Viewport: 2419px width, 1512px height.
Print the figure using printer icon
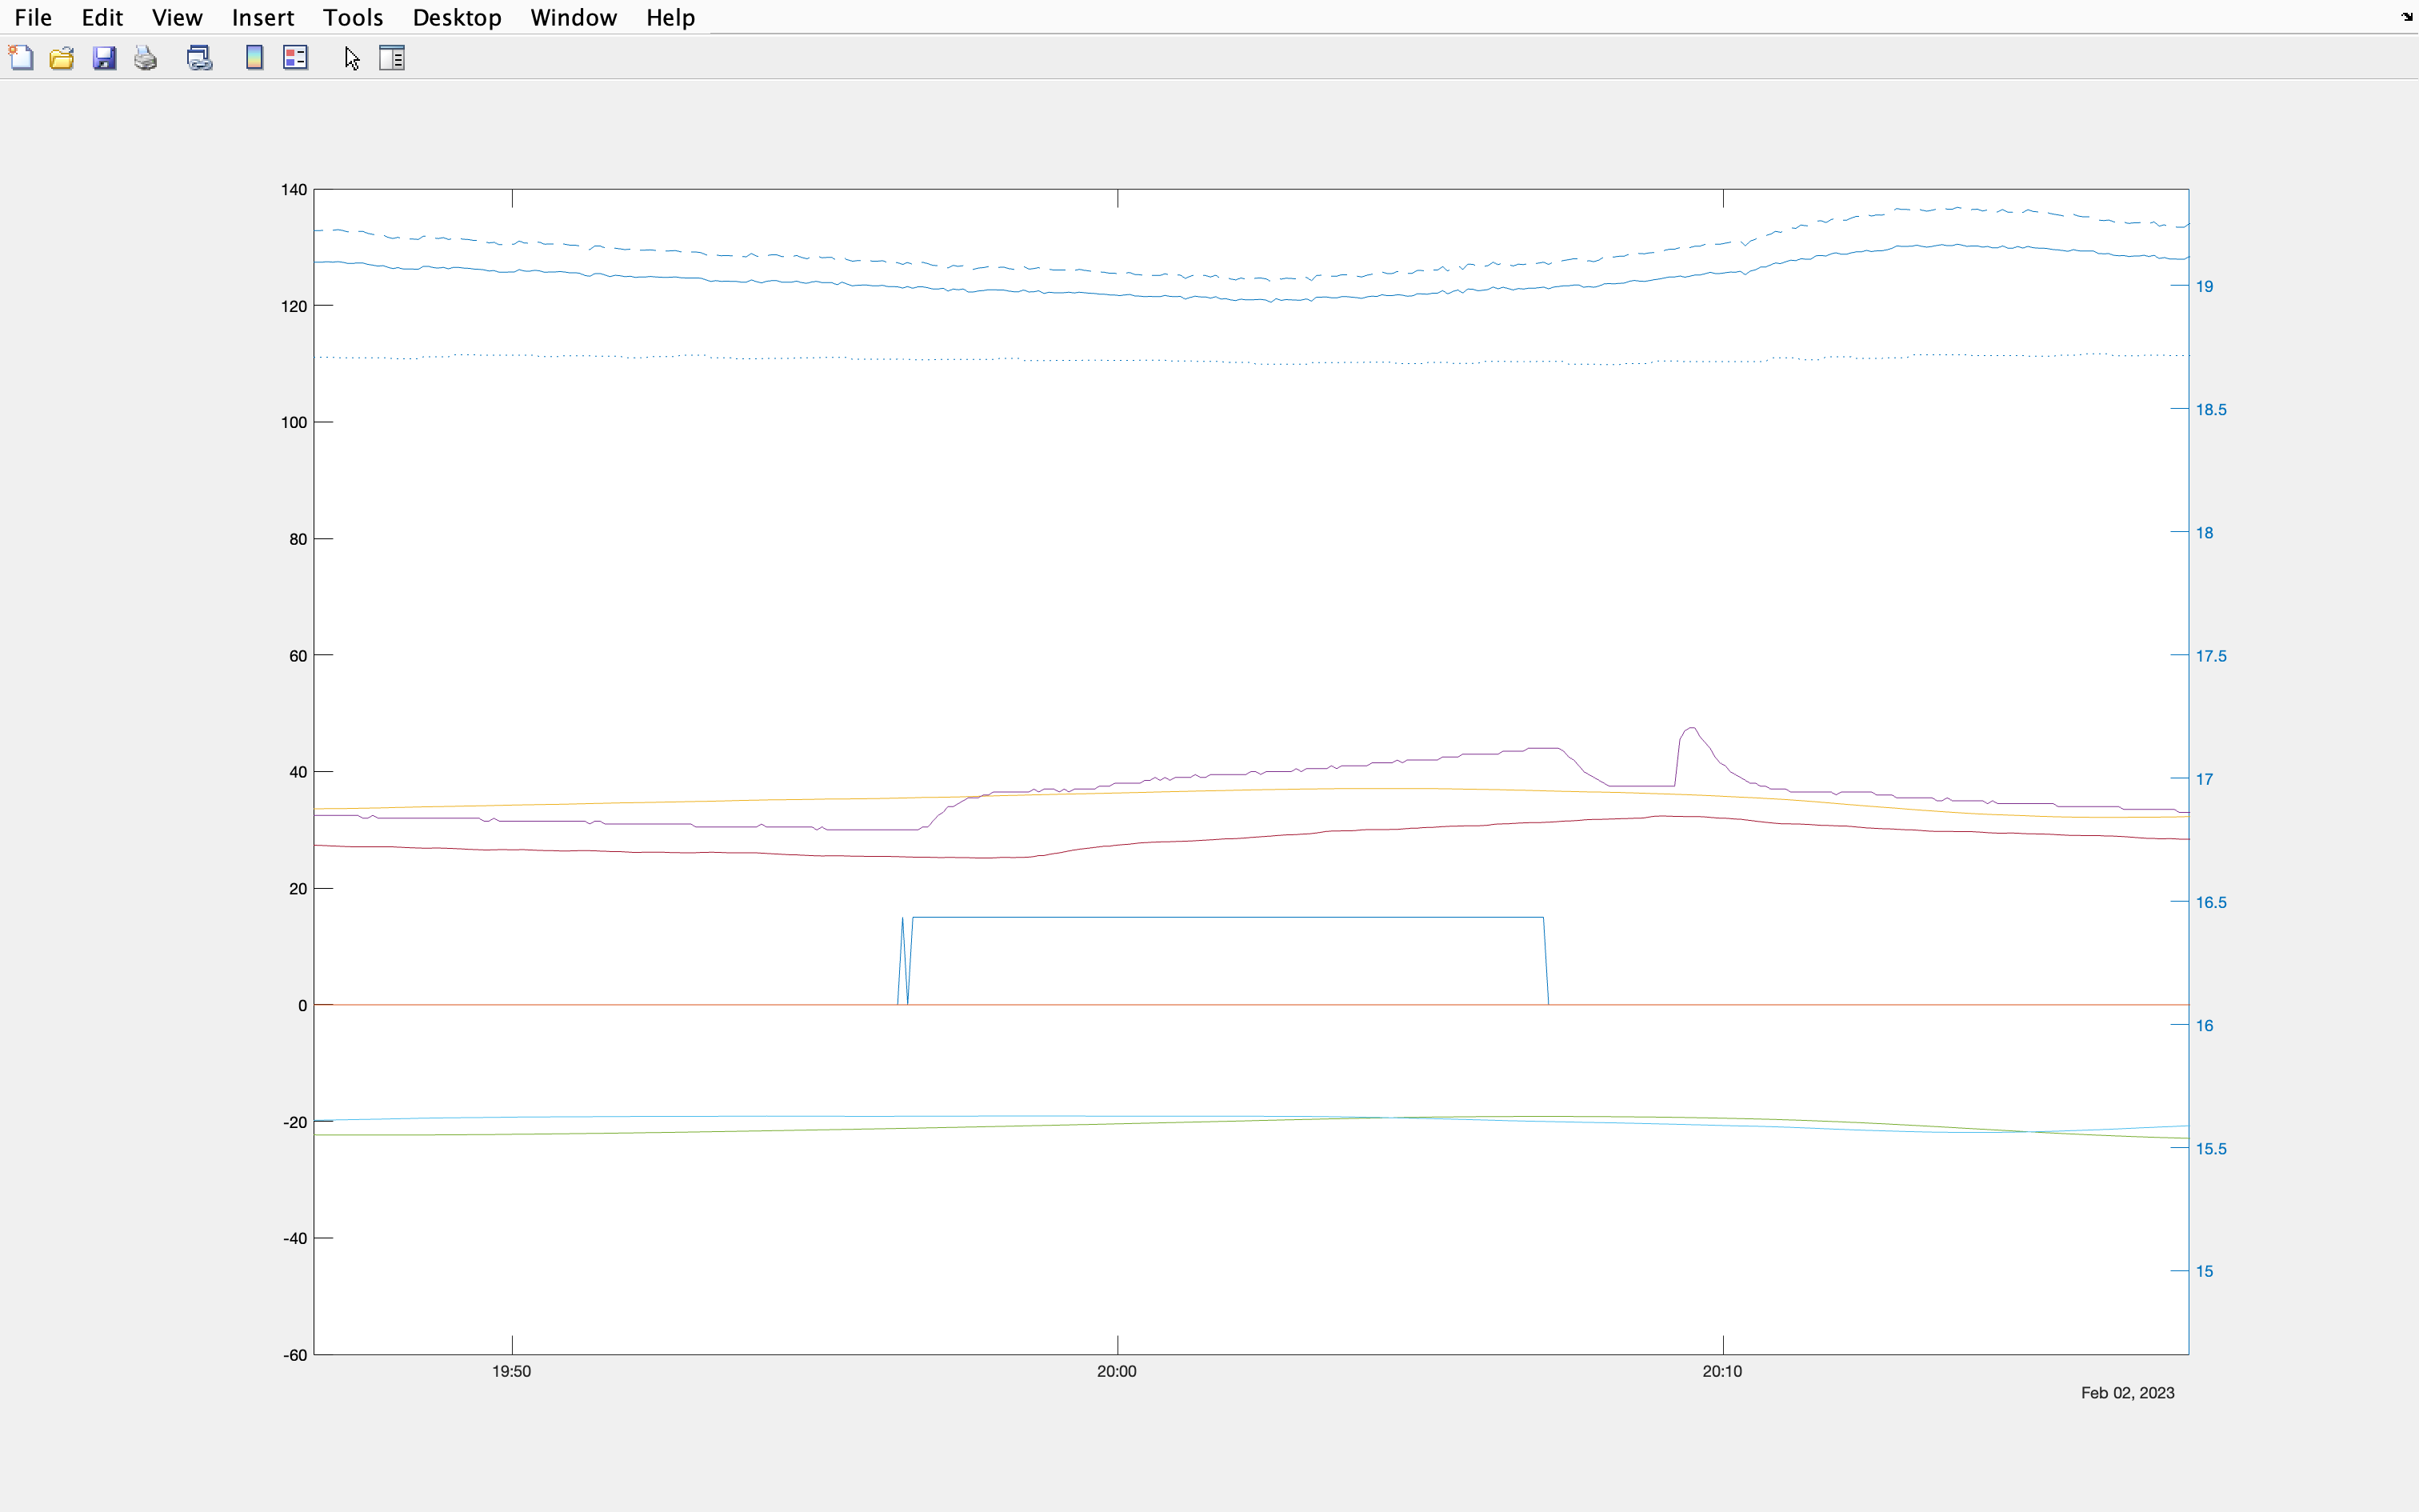[146, 58]
